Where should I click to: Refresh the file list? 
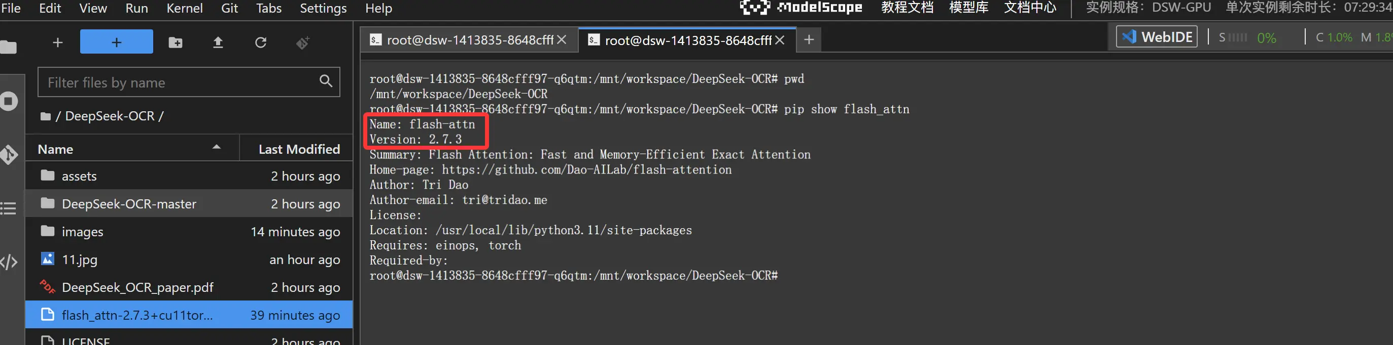(261, 42)
